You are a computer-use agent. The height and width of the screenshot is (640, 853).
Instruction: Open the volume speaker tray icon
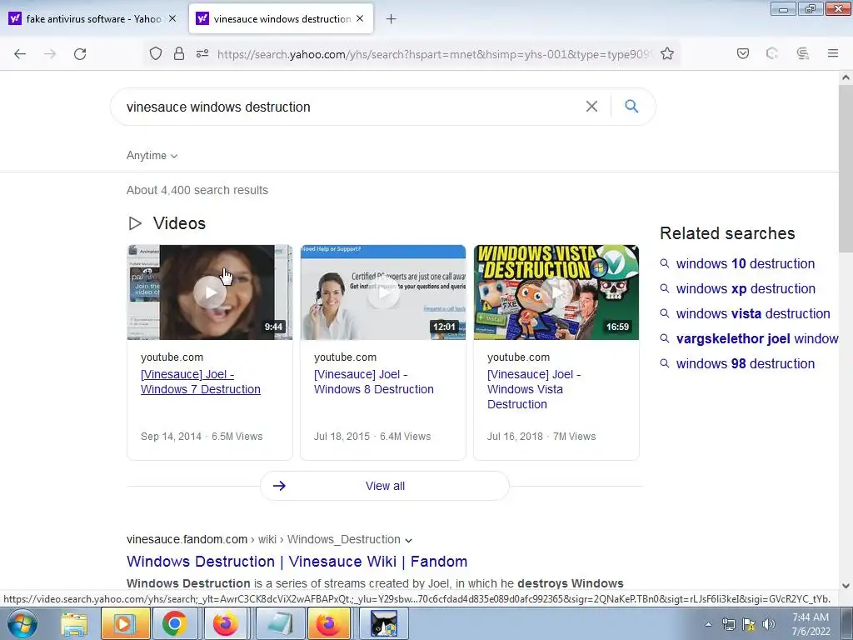coord(769,624)
